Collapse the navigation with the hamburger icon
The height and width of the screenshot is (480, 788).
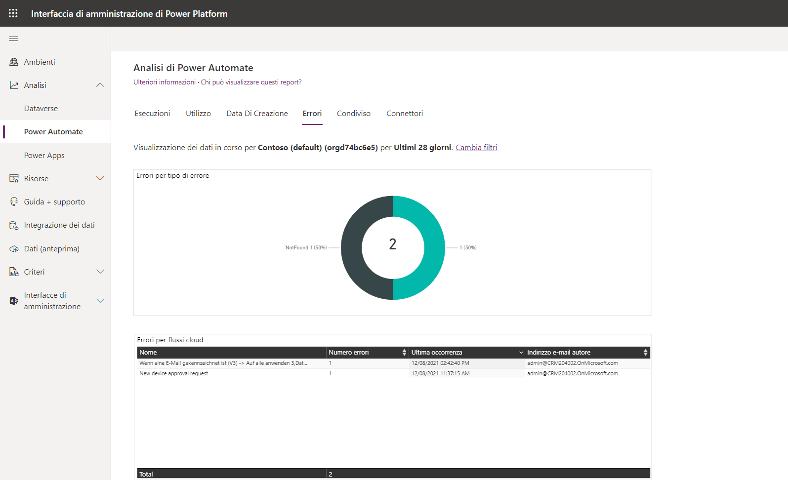pos(13,39)
